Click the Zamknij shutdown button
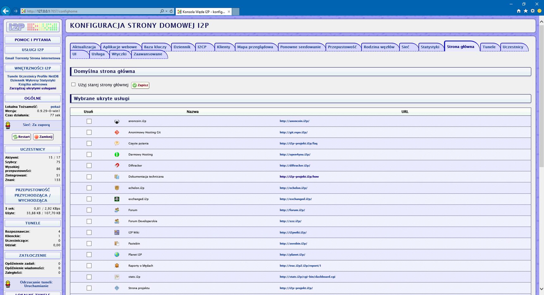Image resolution: width=544 pixels, height=295 pixels. point(43,137)
